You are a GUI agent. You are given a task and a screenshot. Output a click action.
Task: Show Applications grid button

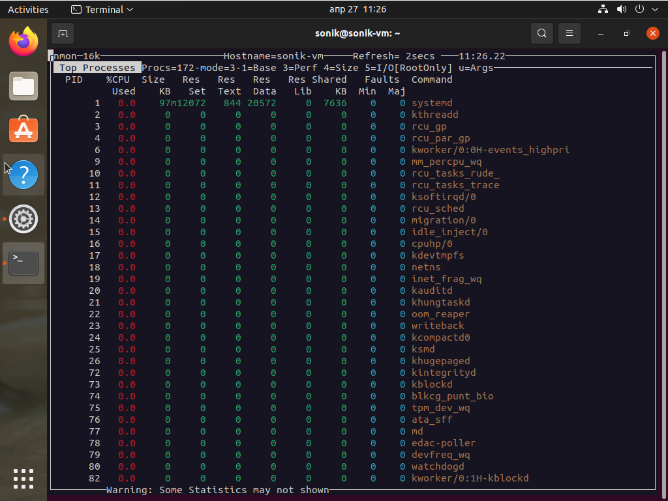click(23, 478)
